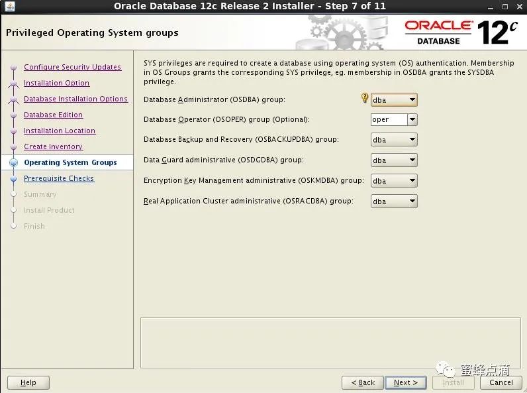Go to Database Edition step

tap(53, 115)
